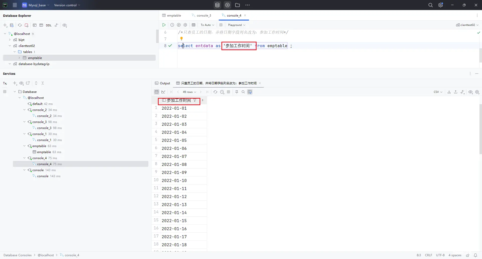This screenshot has height=259, width=482.
Task: Close the query result tab
Action: pos(260,83)
